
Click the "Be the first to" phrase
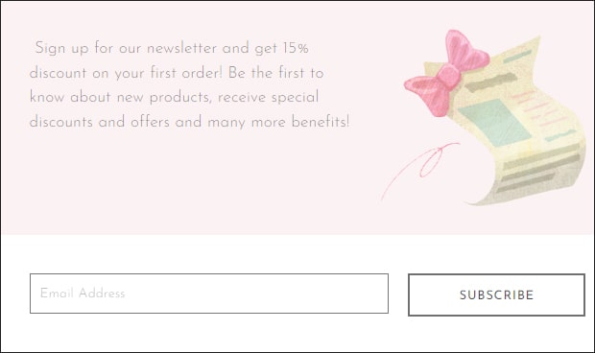pos(275,72)
